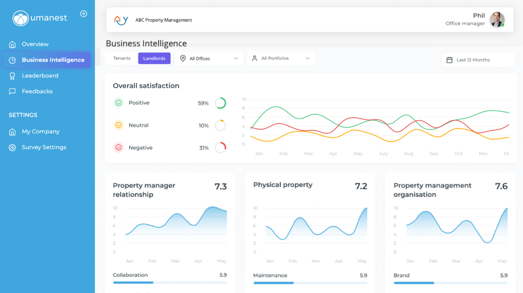
Task: Click the My Company house icon
Action: pos(13,132)
